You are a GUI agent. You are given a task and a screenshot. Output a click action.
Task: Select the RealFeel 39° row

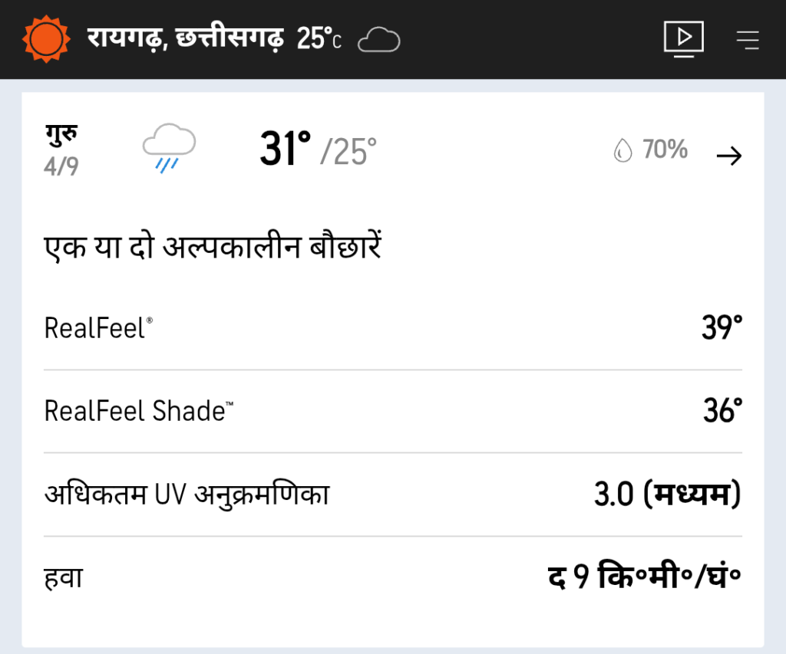coord(392,328)
